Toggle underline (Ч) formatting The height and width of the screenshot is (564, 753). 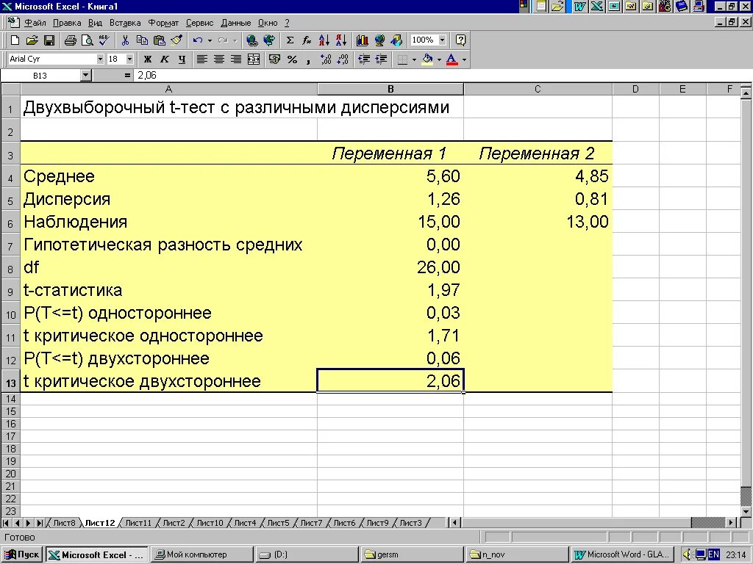(x=182, y=59)
